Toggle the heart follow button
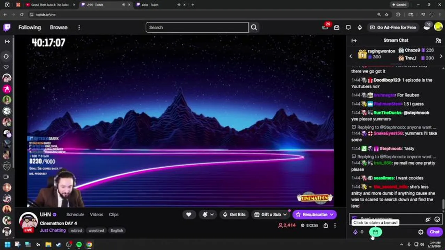445x250 pixels. 189,215
